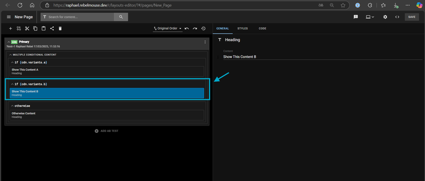Open browser extensions puzzle icon
The image size is (425, 181).
pyautogui.click(x=369, y=5)
